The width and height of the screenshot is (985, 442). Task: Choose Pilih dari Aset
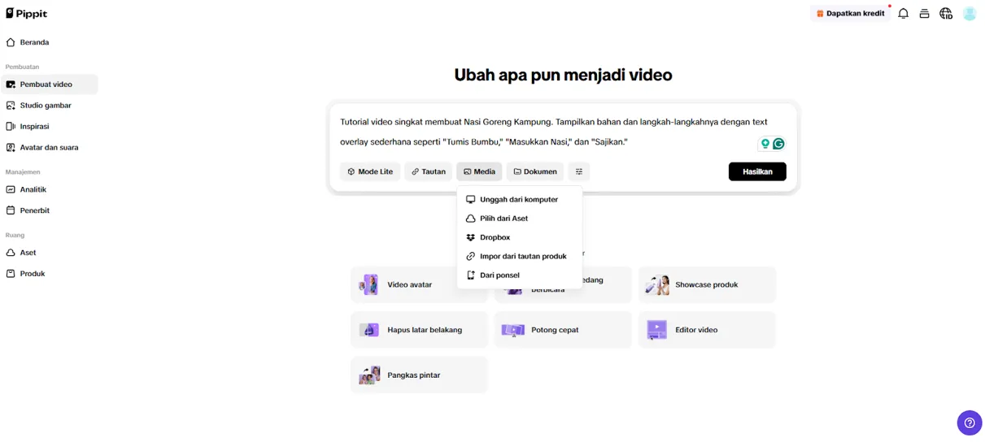tap(519, 219)
